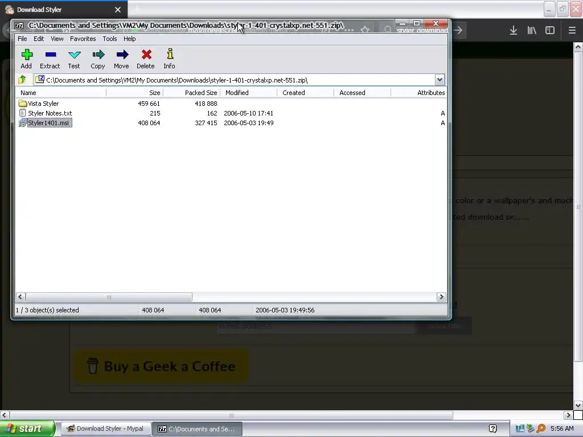583x437 pixels.
Task: Go up one folder level icon
Action: tap(22, 79)
